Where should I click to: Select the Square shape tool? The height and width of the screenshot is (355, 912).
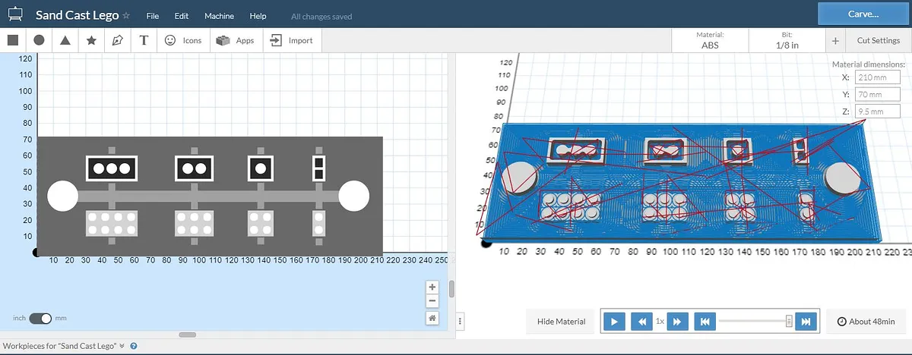[13, 40]
